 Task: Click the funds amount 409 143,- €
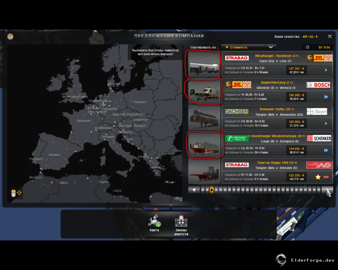click(x=310, y=37)
